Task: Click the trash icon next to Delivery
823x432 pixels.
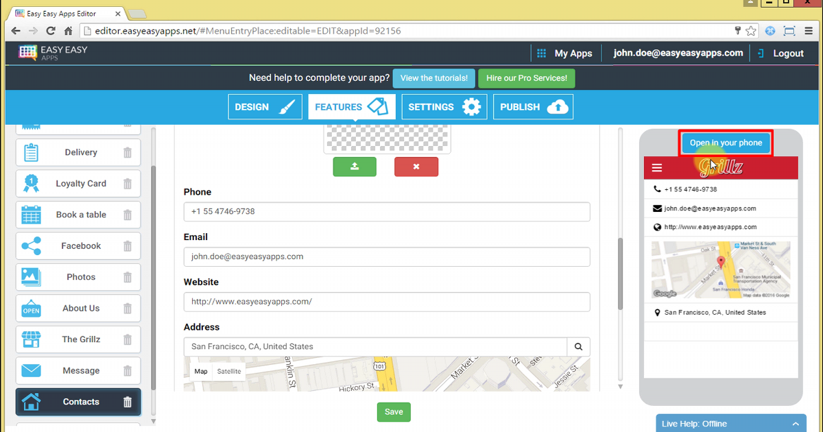Action: [127, 152]
